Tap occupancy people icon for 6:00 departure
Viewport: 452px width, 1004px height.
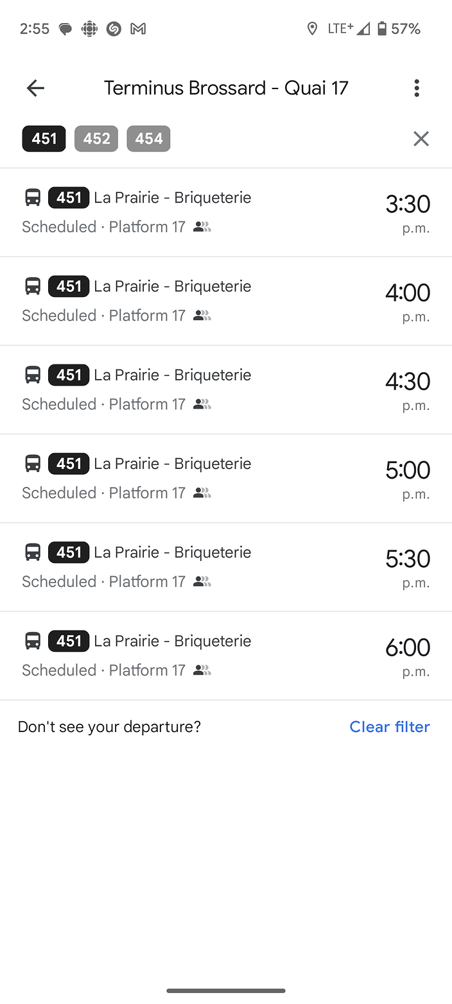(202, 670)
